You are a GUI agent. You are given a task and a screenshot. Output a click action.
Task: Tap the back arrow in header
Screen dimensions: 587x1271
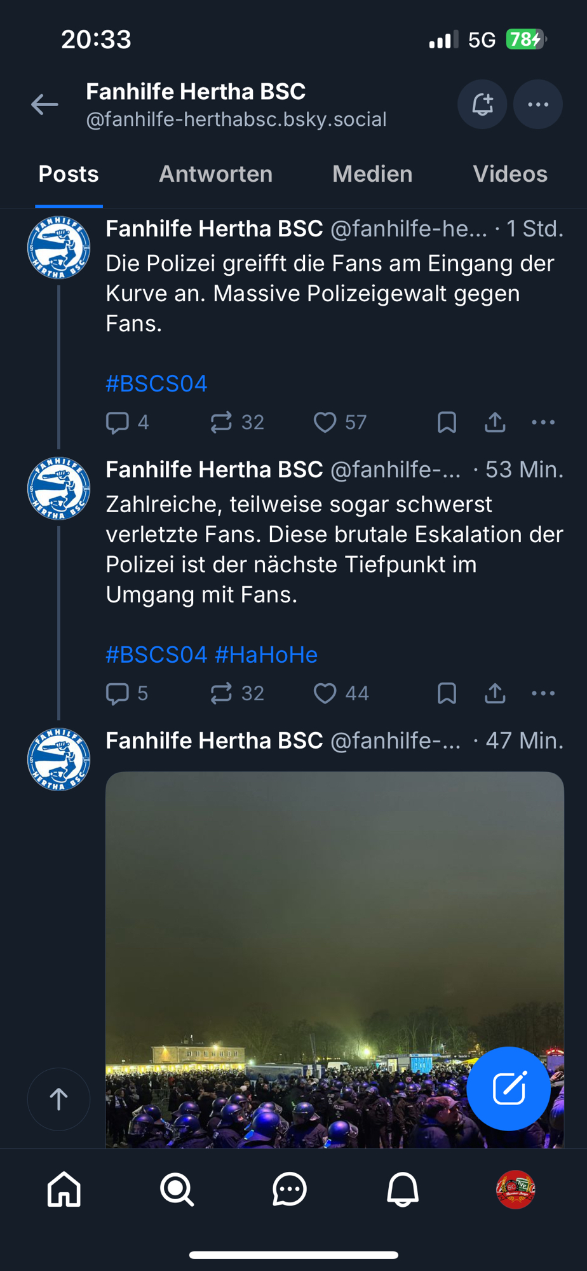(44, 104)
